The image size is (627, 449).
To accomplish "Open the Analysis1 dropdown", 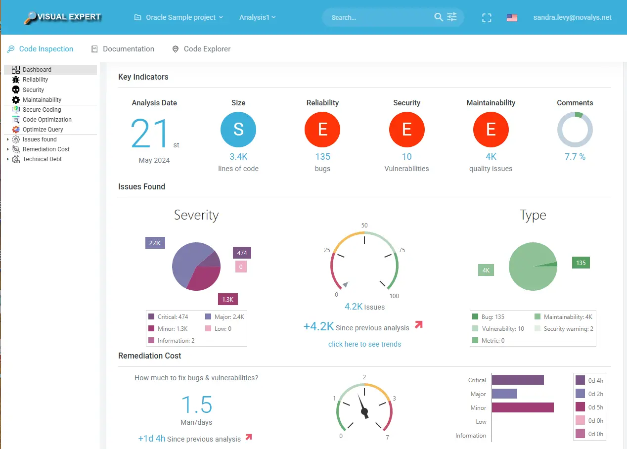I will click(x=257, y=17).
